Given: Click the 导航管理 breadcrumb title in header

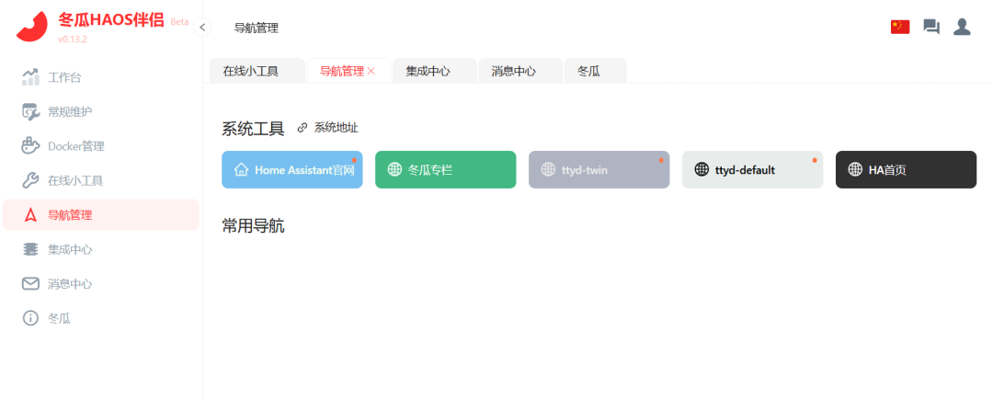Looking at the screenshot, I should tap(257, 28).
